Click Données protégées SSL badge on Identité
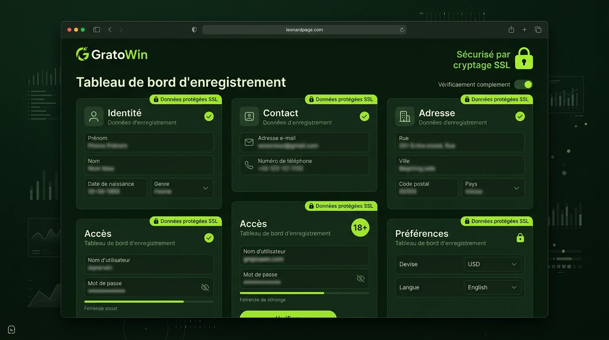This screenshot has width=609, height=340. pos(186,100)
